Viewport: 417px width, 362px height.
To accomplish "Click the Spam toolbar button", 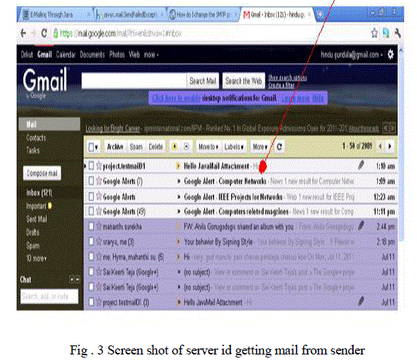I will coord(136,147).
